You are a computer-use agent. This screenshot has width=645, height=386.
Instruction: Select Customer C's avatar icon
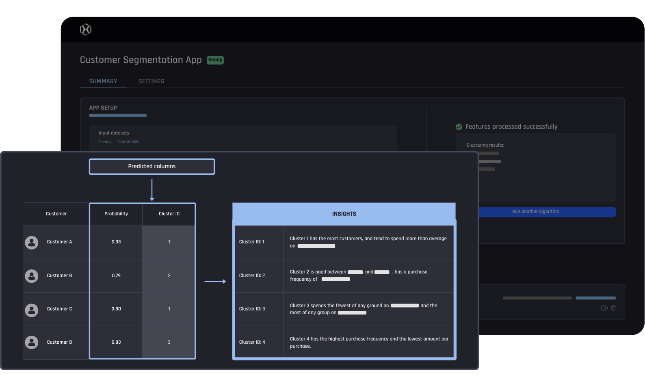pyautogui.click(x=32, y=310)
